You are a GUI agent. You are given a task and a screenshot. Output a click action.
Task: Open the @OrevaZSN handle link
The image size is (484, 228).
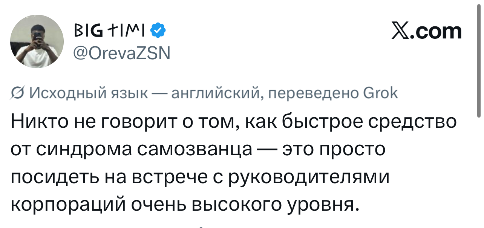point(121,54)
